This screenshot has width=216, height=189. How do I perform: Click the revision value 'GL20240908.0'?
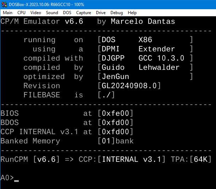click(x=129, y=86)
